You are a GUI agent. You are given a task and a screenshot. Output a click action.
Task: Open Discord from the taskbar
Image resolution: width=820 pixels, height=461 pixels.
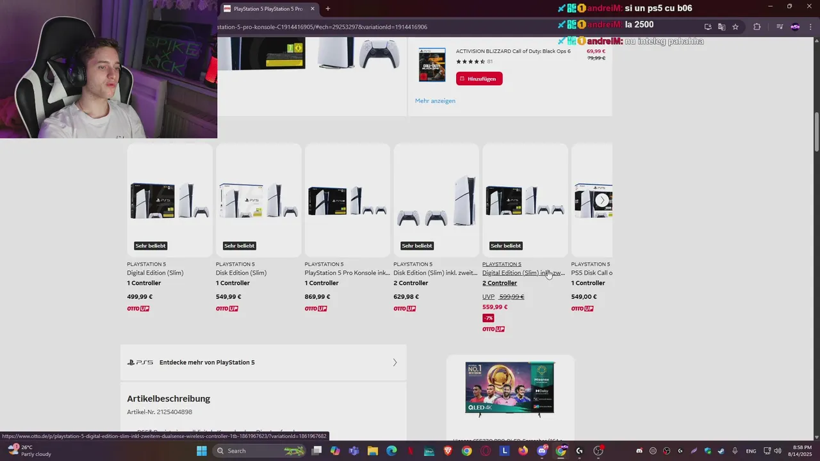(542, 451)
